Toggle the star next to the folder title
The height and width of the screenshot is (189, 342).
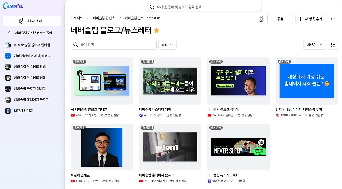[x=156, y=30]
